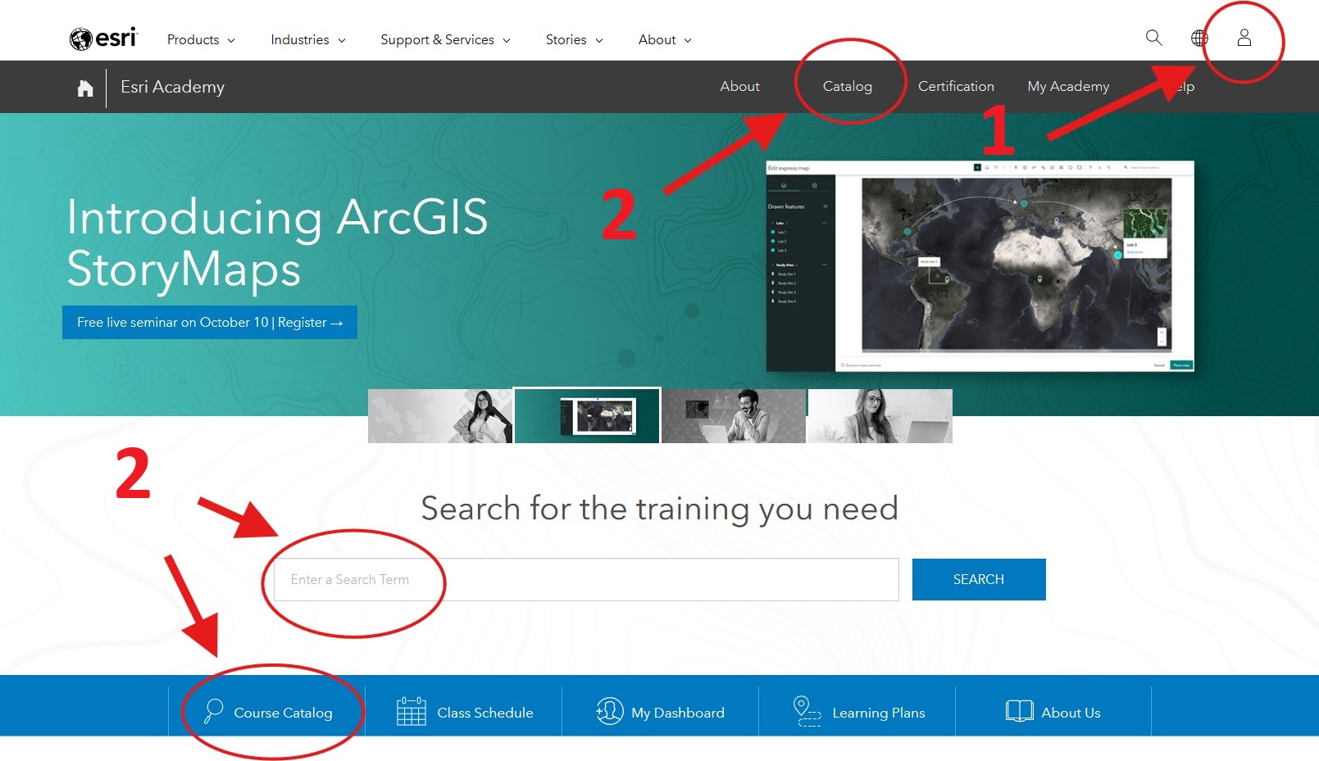Screen dimensions: 1319x761
Task: Click the Introducing ArcGIS StoryMaps heading
Action: (277, 242)
